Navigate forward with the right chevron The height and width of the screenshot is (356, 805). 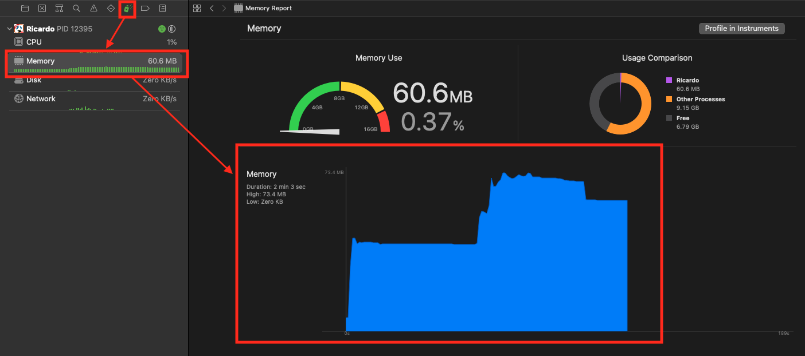(224, 8)
